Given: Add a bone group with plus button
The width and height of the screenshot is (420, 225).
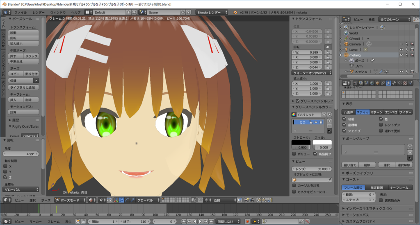Looking at the screenshot, I should coord(410,147).
